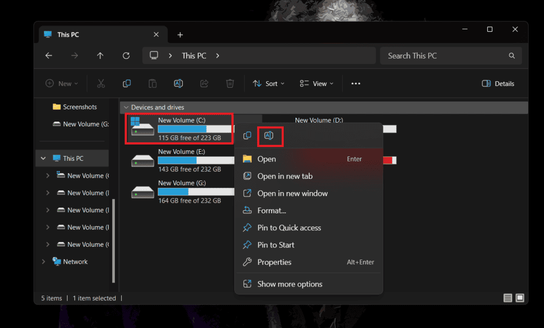The image size is (544, 328).
Task: Collapse This PC in the navigation pane
Action: 44,158
